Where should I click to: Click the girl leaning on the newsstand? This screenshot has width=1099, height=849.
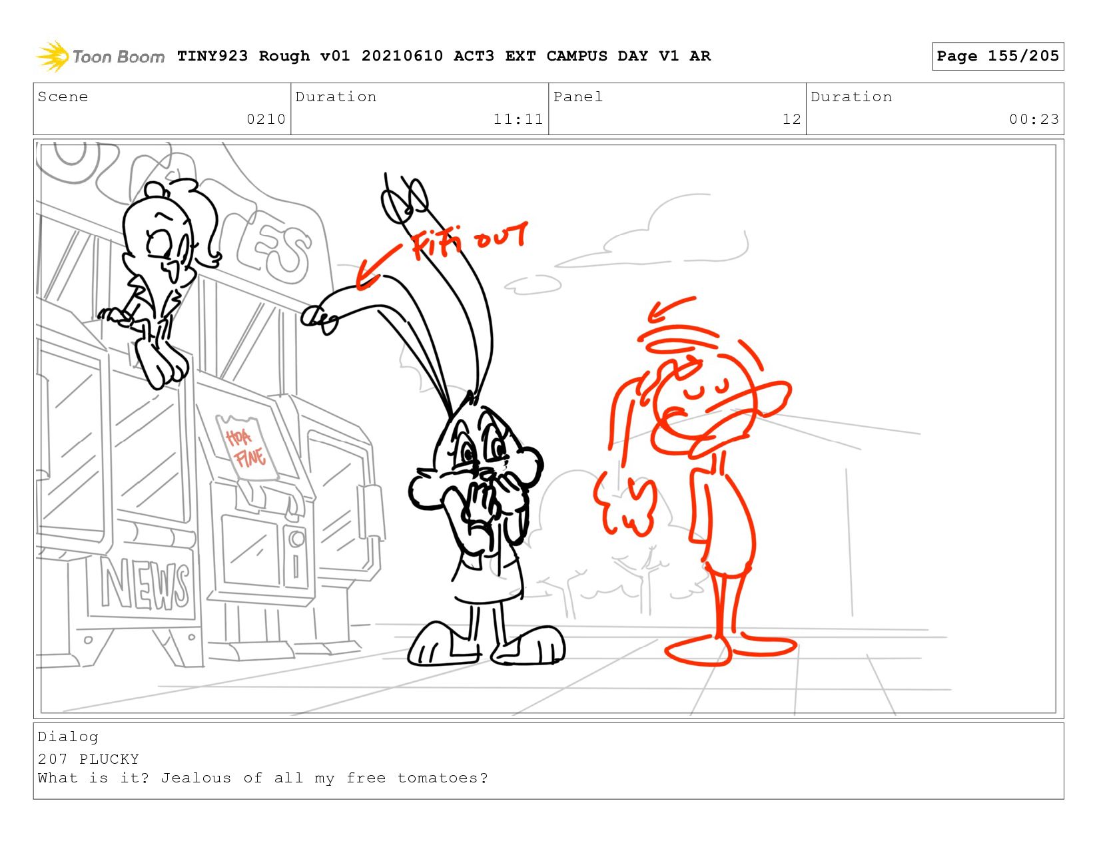click(160, 283)
